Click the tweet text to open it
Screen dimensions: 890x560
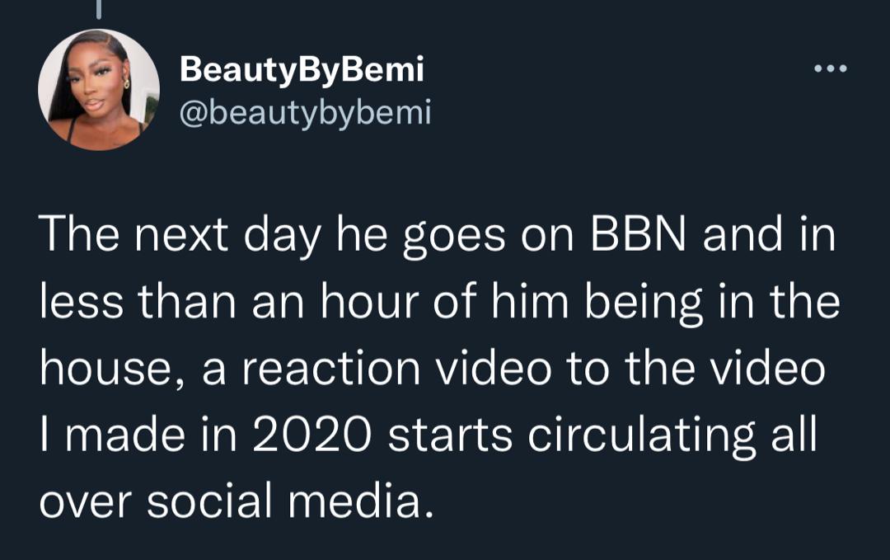point(437,369)
